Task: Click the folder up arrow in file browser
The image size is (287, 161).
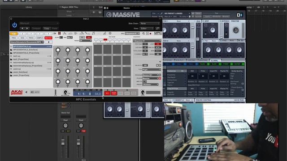Action: (x=48, y=42)
